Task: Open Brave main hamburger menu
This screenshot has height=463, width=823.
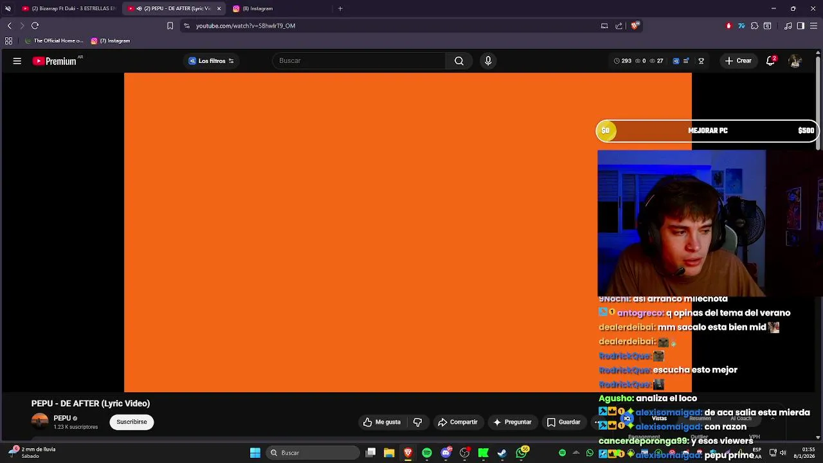Action: 814,26
